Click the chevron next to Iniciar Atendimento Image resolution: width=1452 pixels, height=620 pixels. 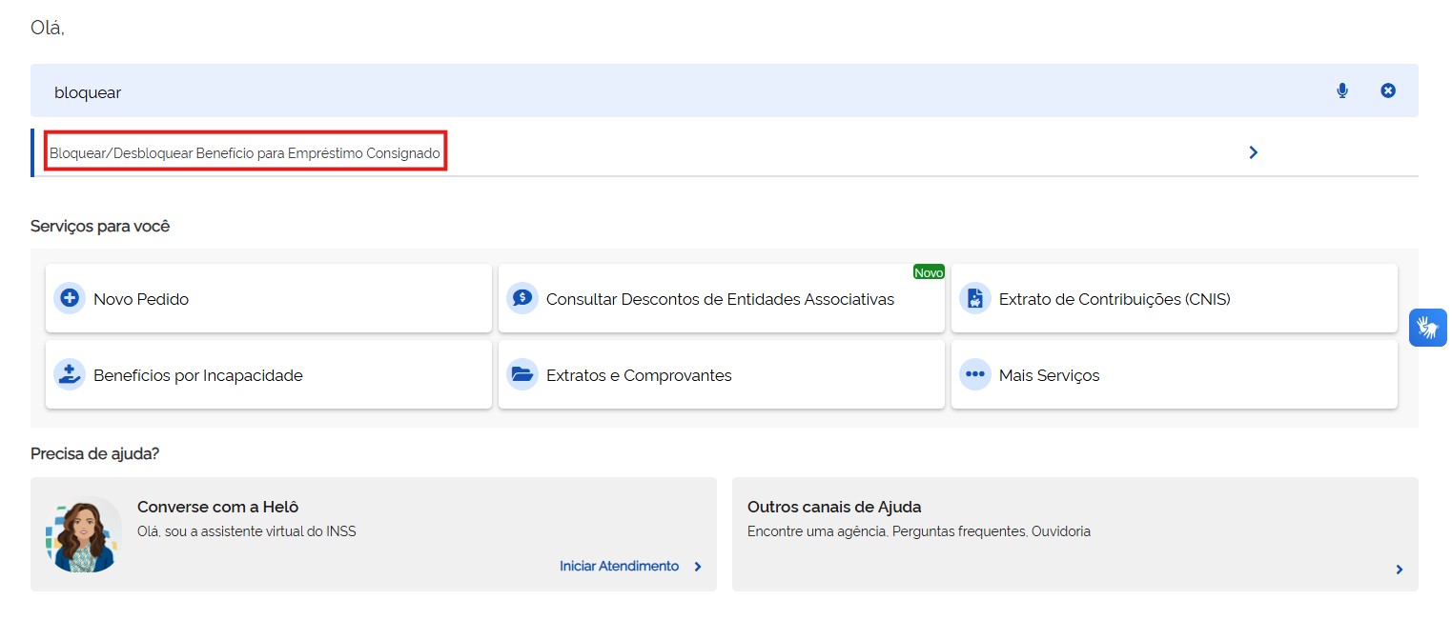[x=698, y=567]
